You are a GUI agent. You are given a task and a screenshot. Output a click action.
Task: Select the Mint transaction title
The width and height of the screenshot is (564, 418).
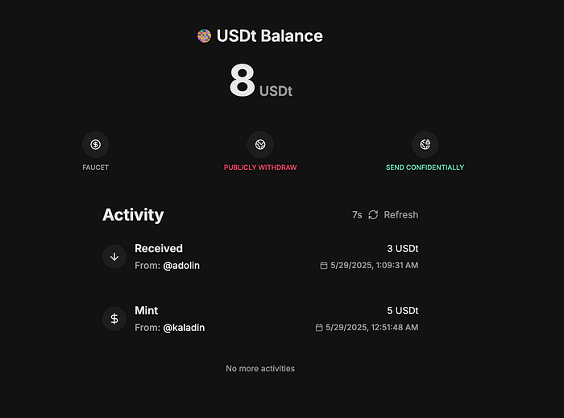click(x=147, y=311)
